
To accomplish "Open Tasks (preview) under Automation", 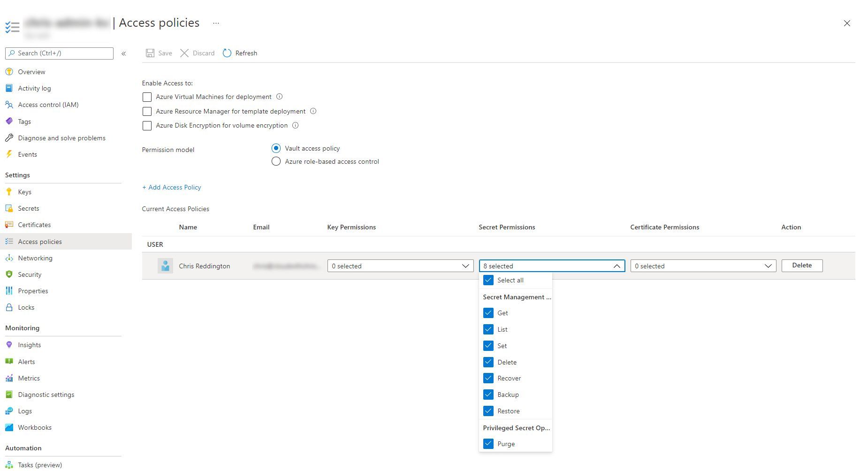I will click(40, 465).
